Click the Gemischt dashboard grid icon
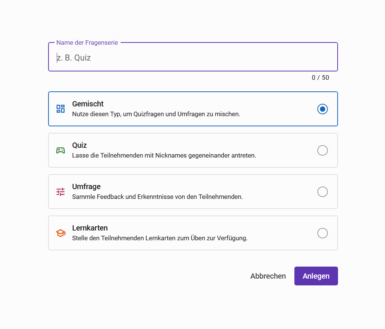This screenshot has width=385, height=329. [61, 109]
